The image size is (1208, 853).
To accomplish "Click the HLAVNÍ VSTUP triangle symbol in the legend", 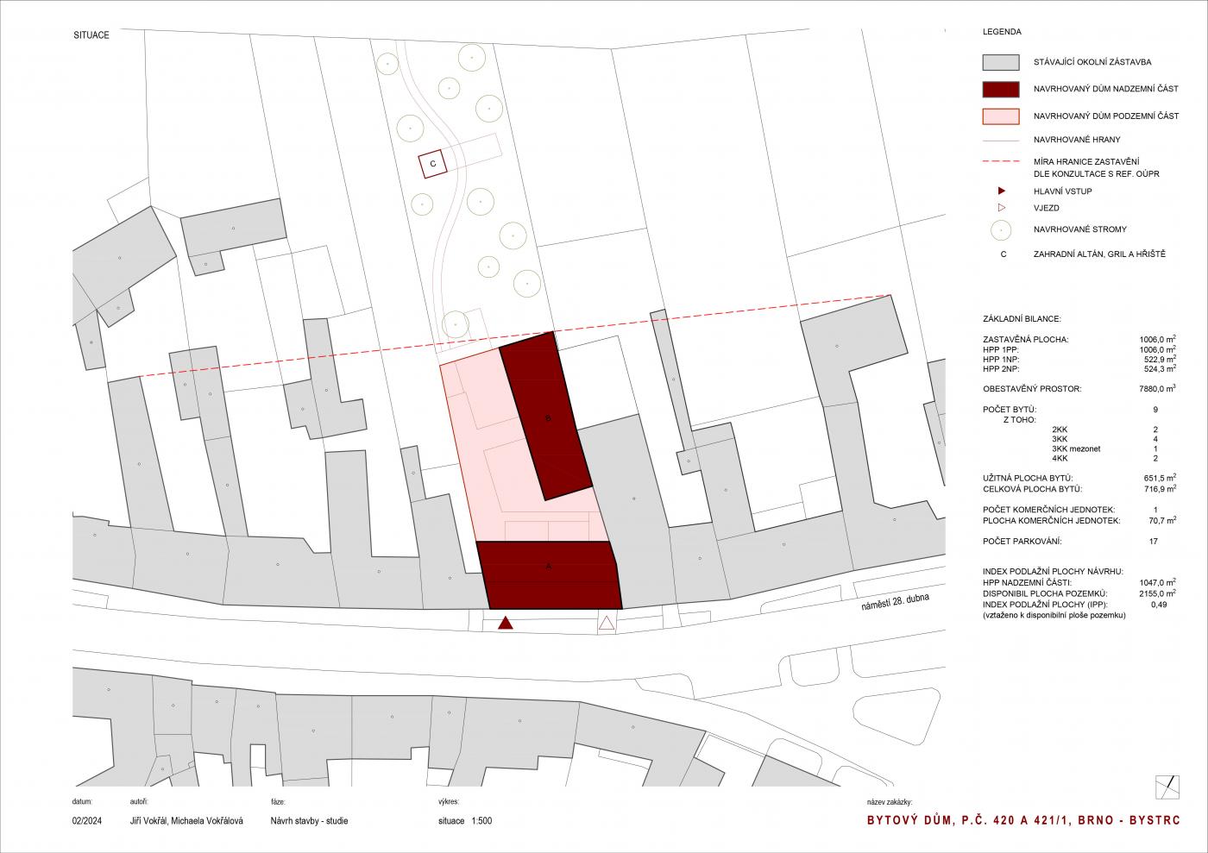I will pos(1001,191).
